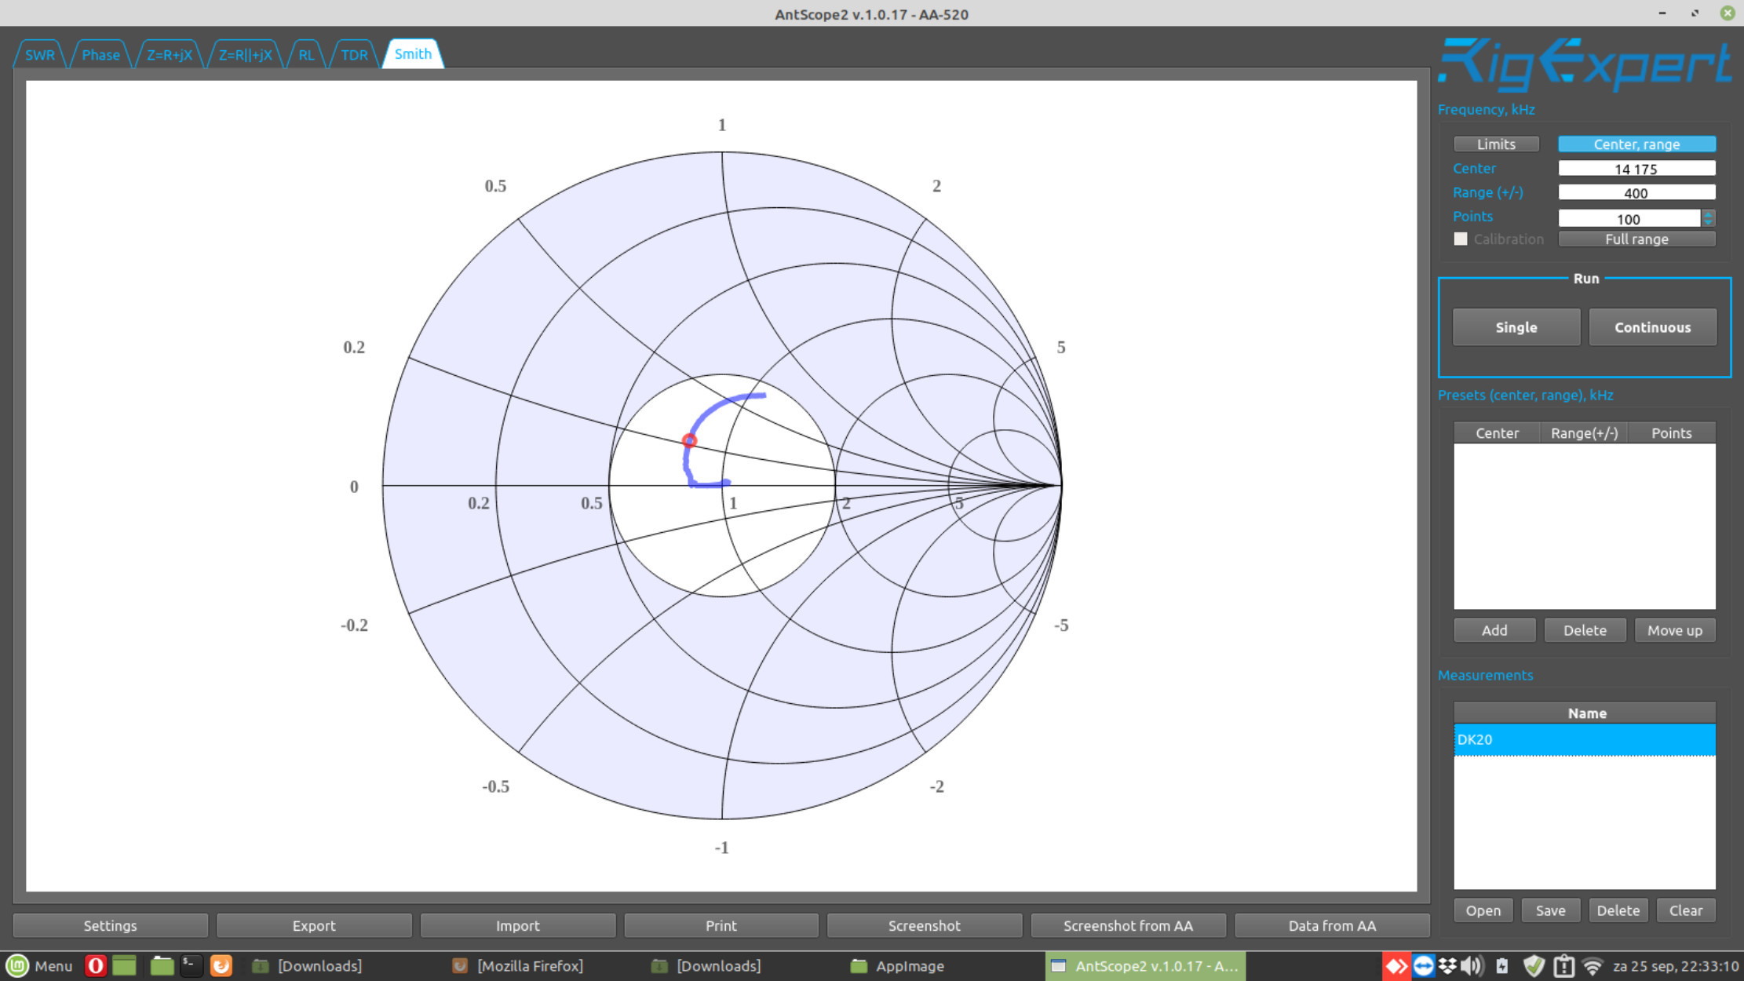Enable the Calibration checkbox
This screenshot has height=981, width=1744.
tap(1460, 239)
